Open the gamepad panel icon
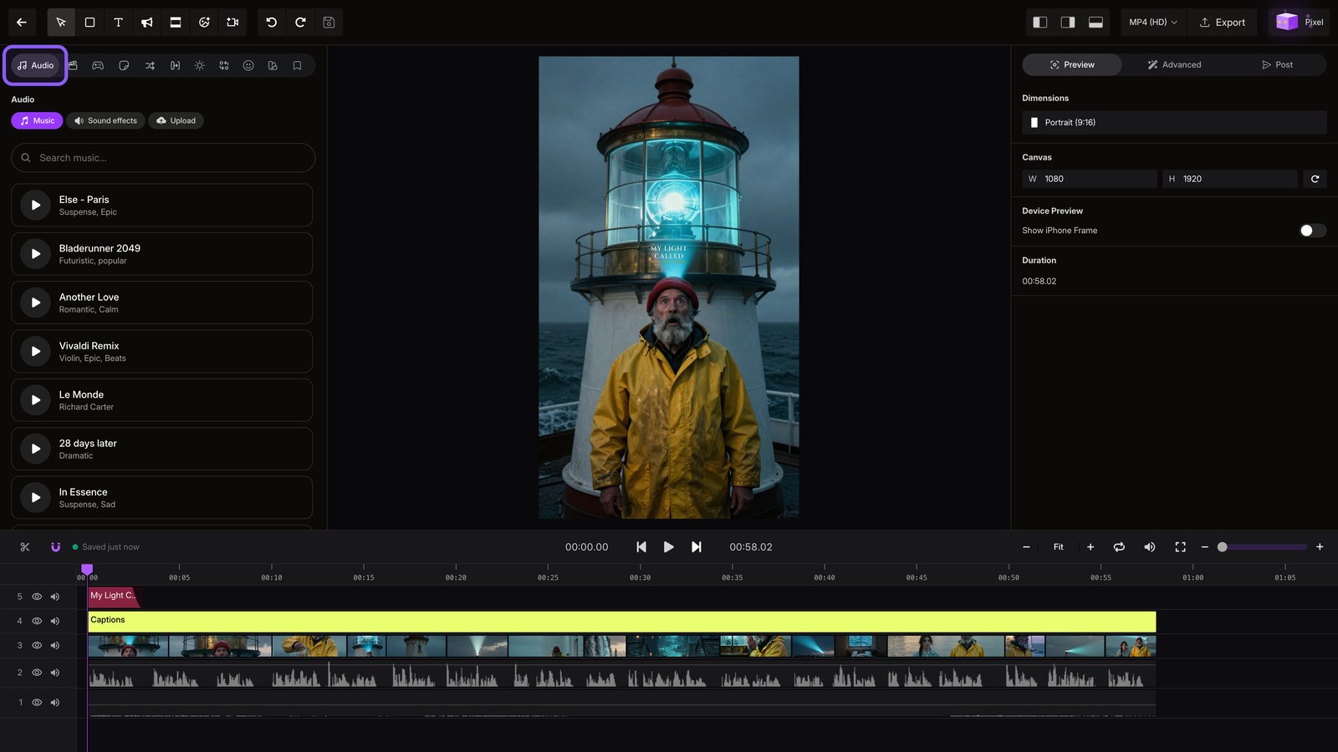This screenshot has width=1338, height=752. coord(98,65)
